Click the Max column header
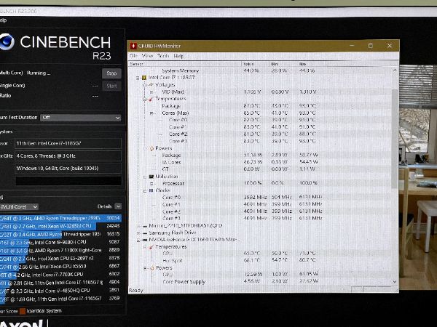Screen dimensions: 437x327 pyautogui.click(x=311, y=64)
